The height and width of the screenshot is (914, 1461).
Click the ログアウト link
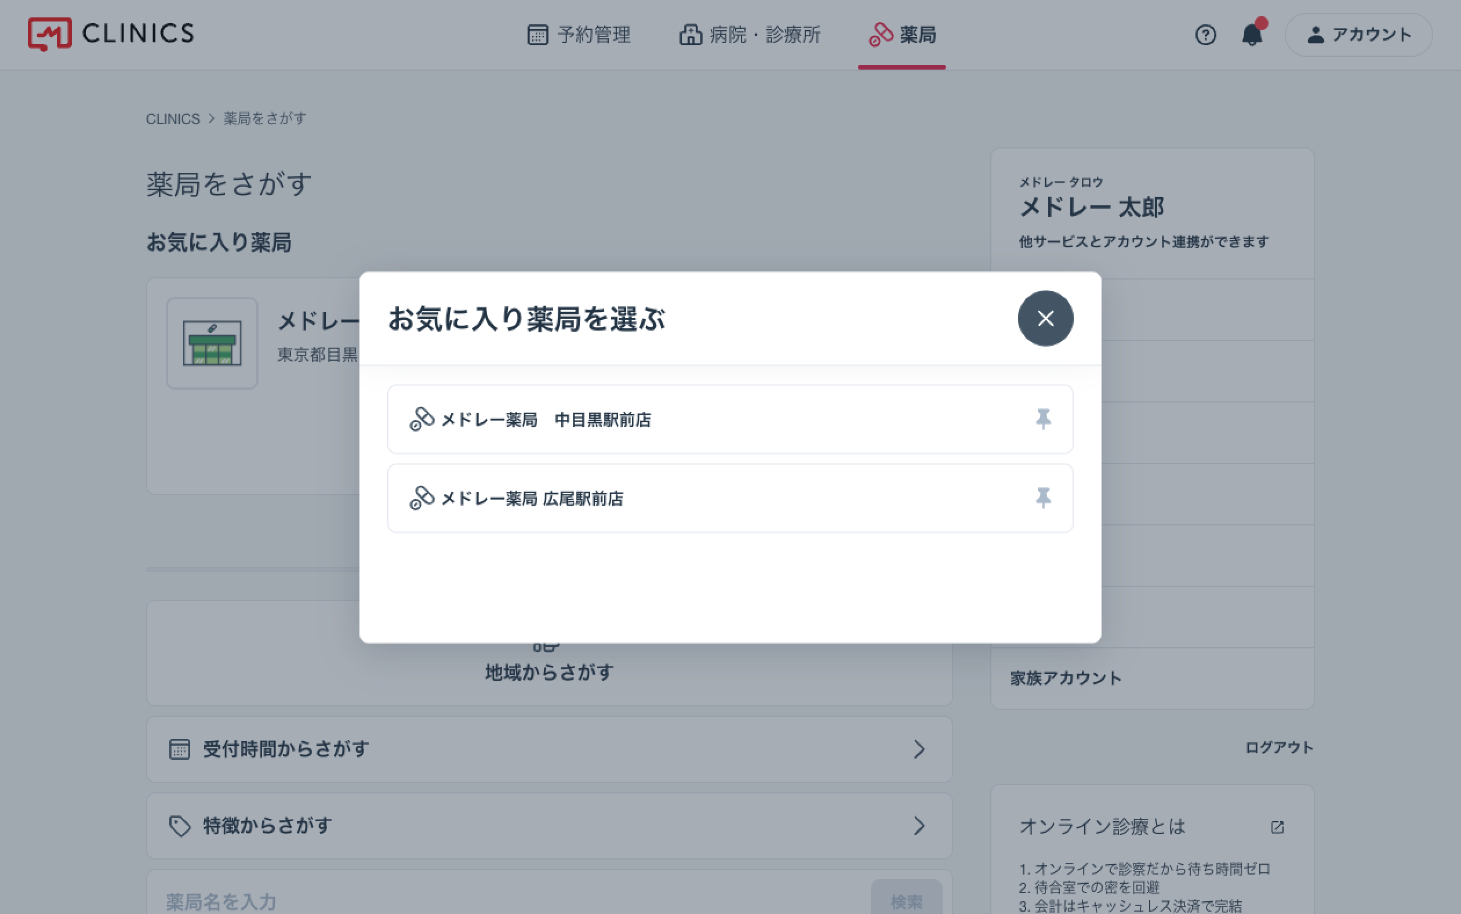pyautogui.click(x=1279, y=748)
